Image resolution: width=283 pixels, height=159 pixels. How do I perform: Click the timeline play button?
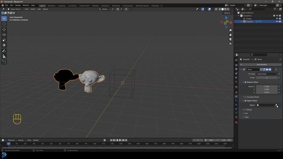pos(120,140)
